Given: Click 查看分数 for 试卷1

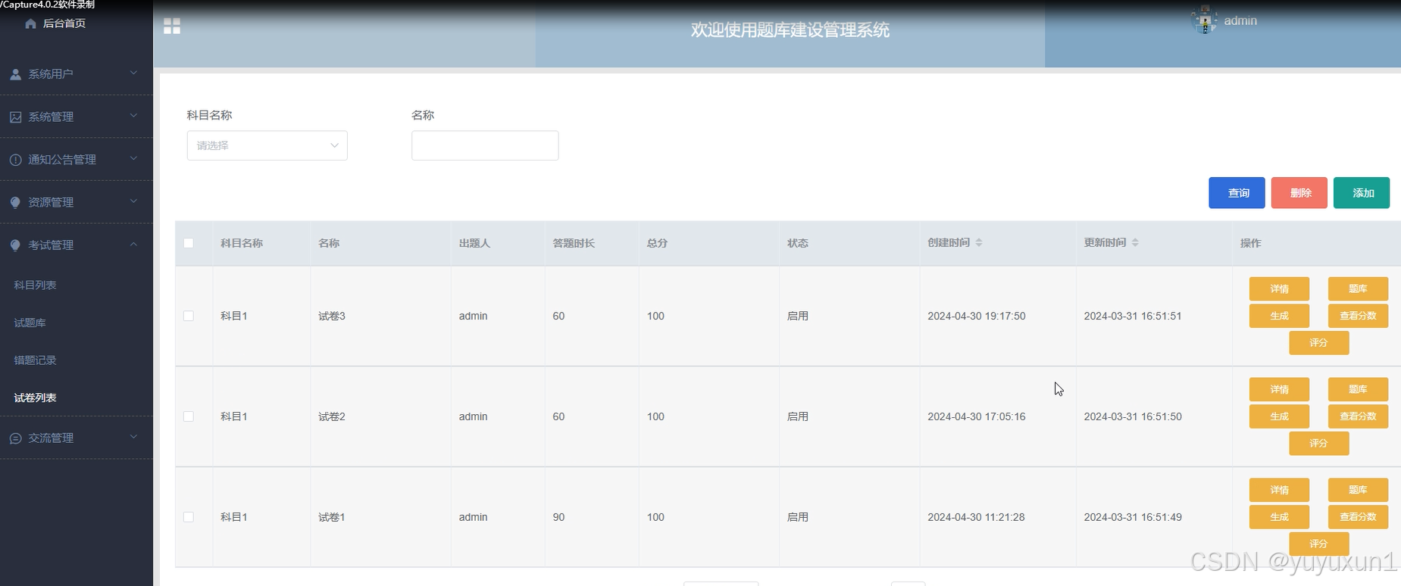Looking at the screenshot, I should coord(1358,517).
